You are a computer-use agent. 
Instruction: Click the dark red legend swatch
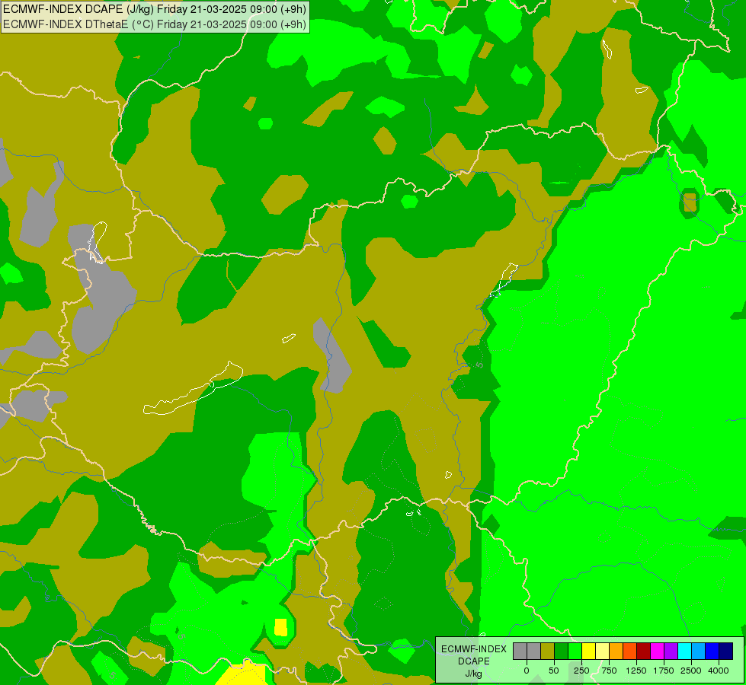[x=644, y=651]
